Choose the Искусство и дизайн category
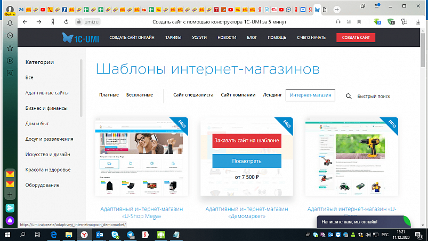 (48, 154)
